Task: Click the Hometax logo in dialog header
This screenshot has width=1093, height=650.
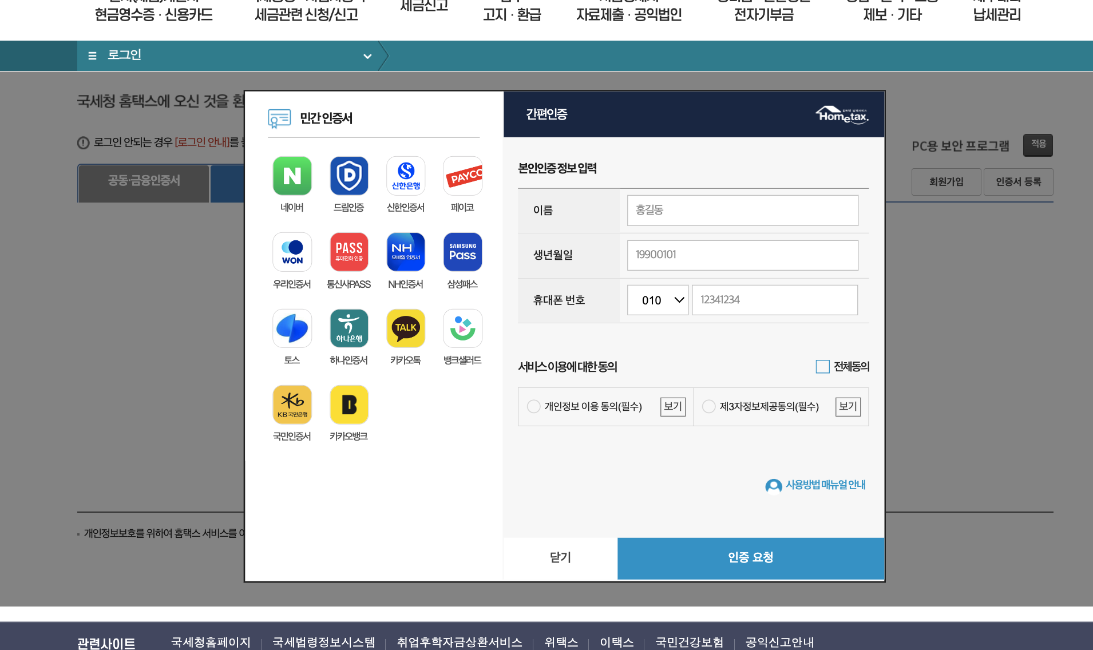Action: [x=842, y=114]
